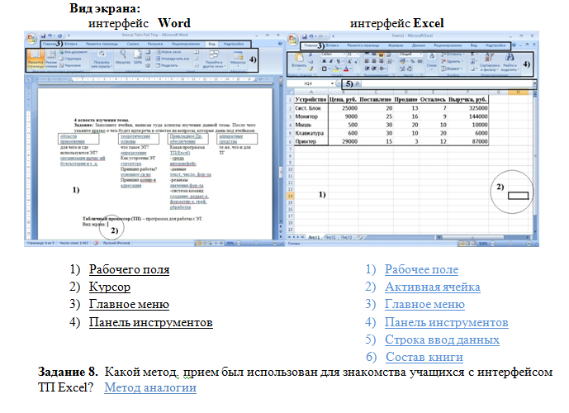Viewport: 569px width, 413px height.
Task: Choose Структура view in Word
Action: pos(70,59)
